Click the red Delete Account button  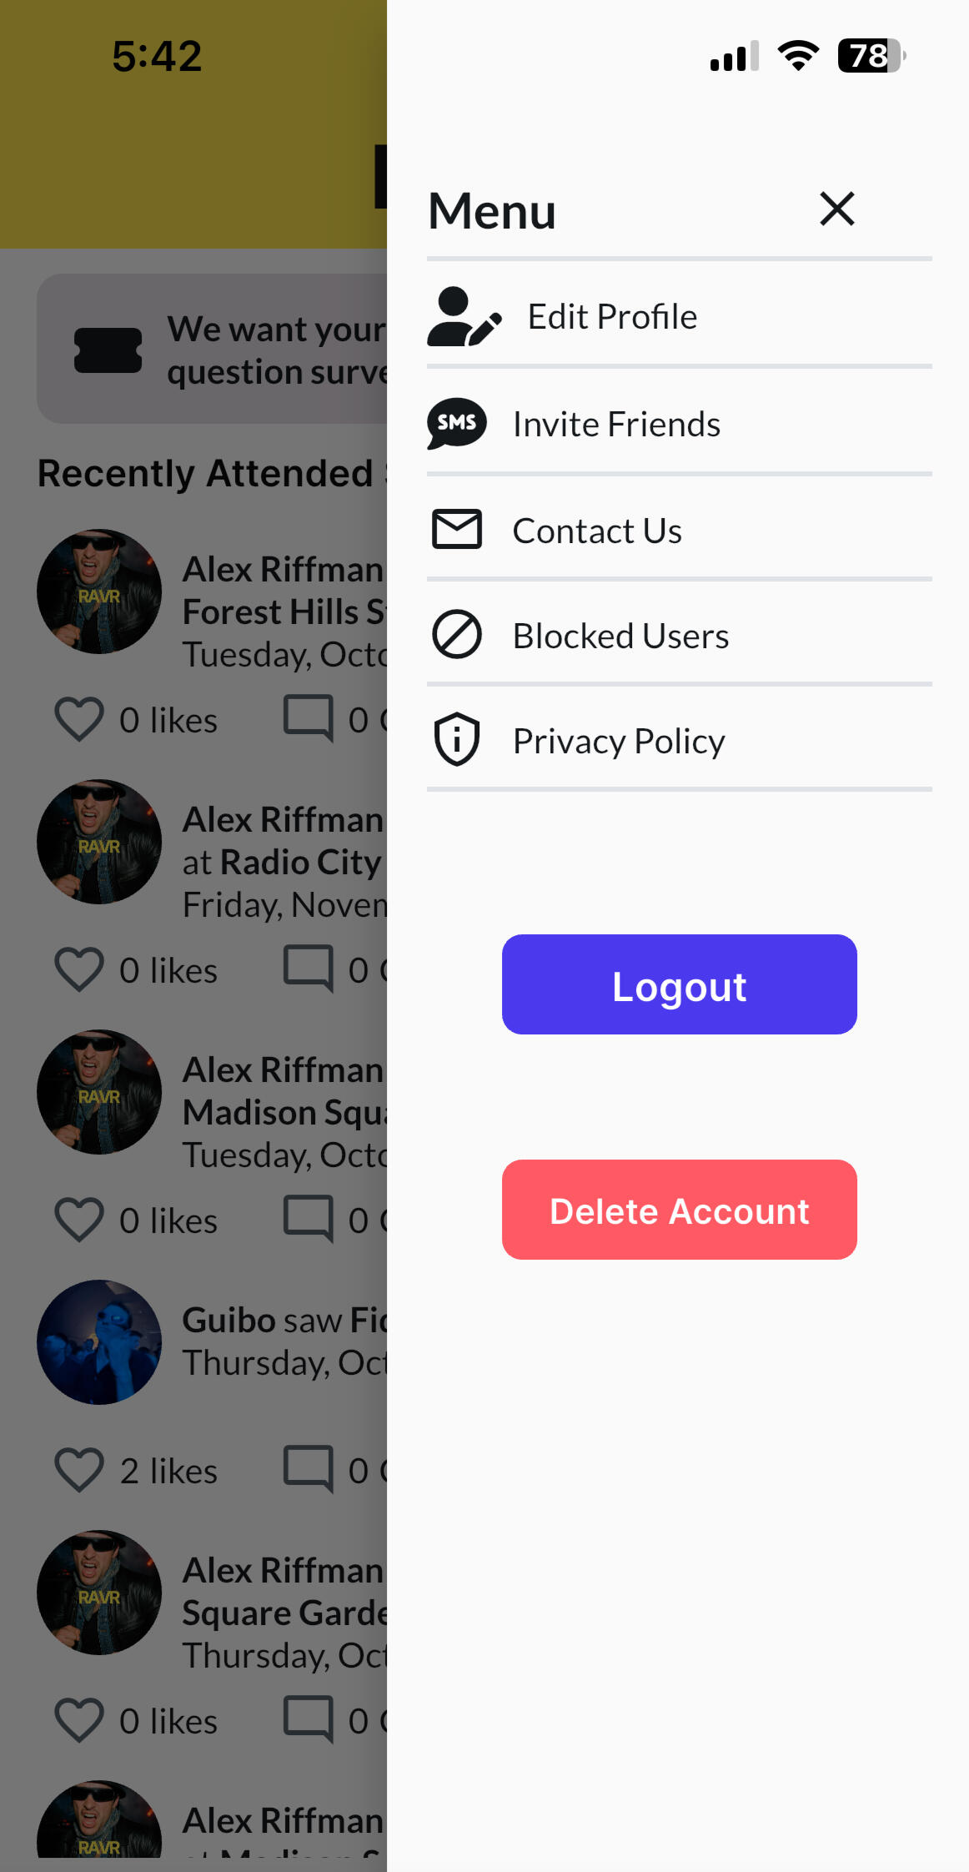click(679, 1210)
